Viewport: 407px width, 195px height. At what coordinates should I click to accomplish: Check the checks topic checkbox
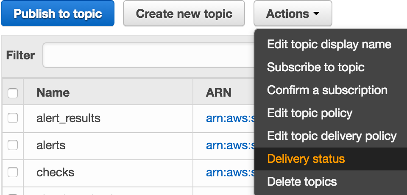tap(13, 173)
